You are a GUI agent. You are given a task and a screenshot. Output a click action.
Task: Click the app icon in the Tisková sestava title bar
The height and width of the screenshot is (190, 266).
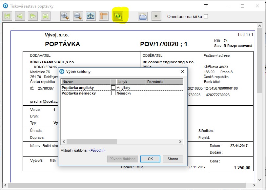[6, 6]
